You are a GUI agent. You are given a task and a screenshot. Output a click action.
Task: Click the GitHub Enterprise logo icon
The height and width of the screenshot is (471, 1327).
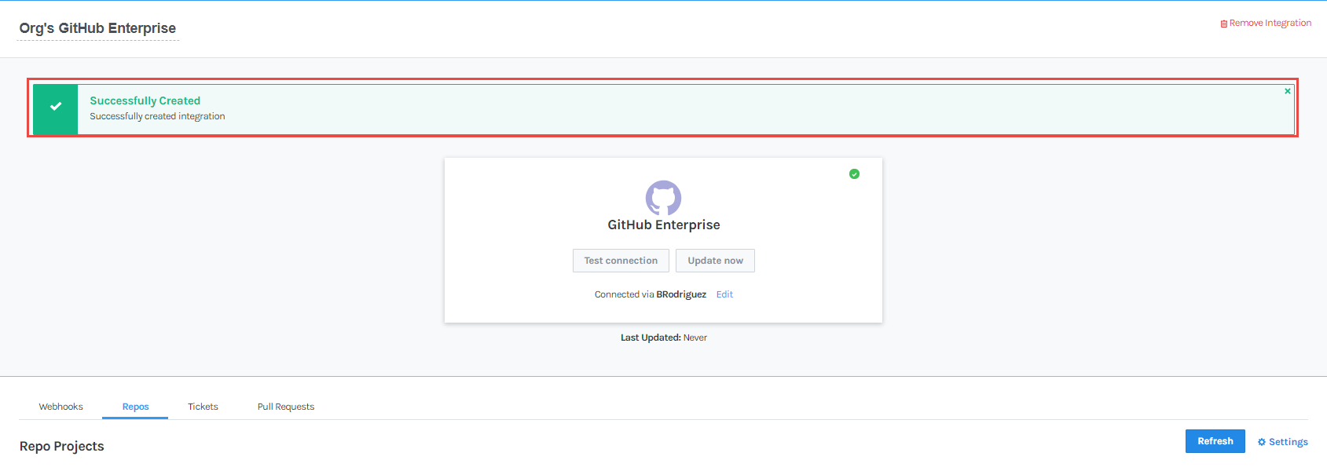pos(663,198)
